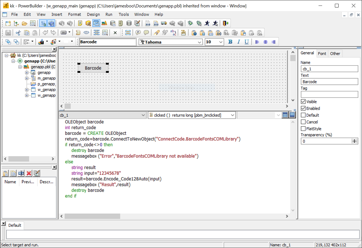
Task: Click the Run running-man icon
Action: (207, 24)
